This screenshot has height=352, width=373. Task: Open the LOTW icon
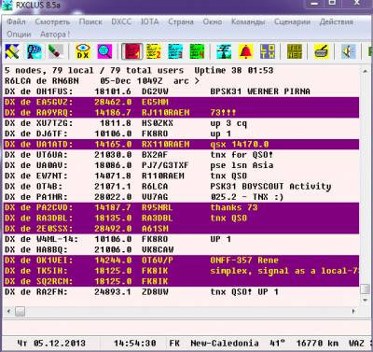click(268, 51)
